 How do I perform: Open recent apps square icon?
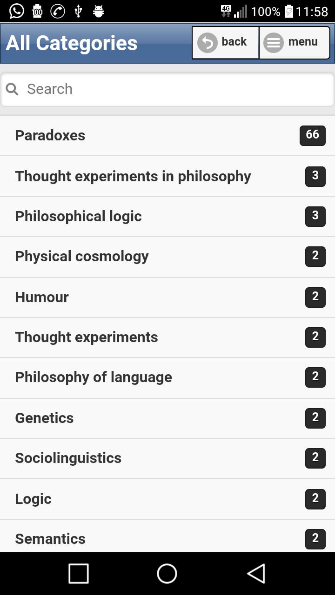(79, 573)
